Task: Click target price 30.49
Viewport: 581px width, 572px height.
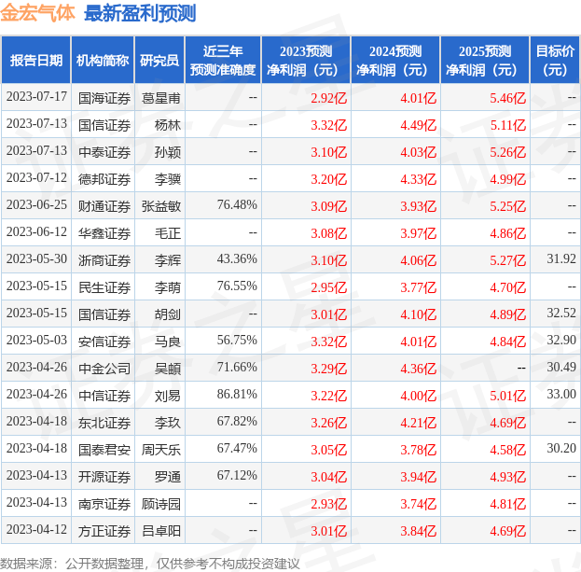Action: [561, 368]
